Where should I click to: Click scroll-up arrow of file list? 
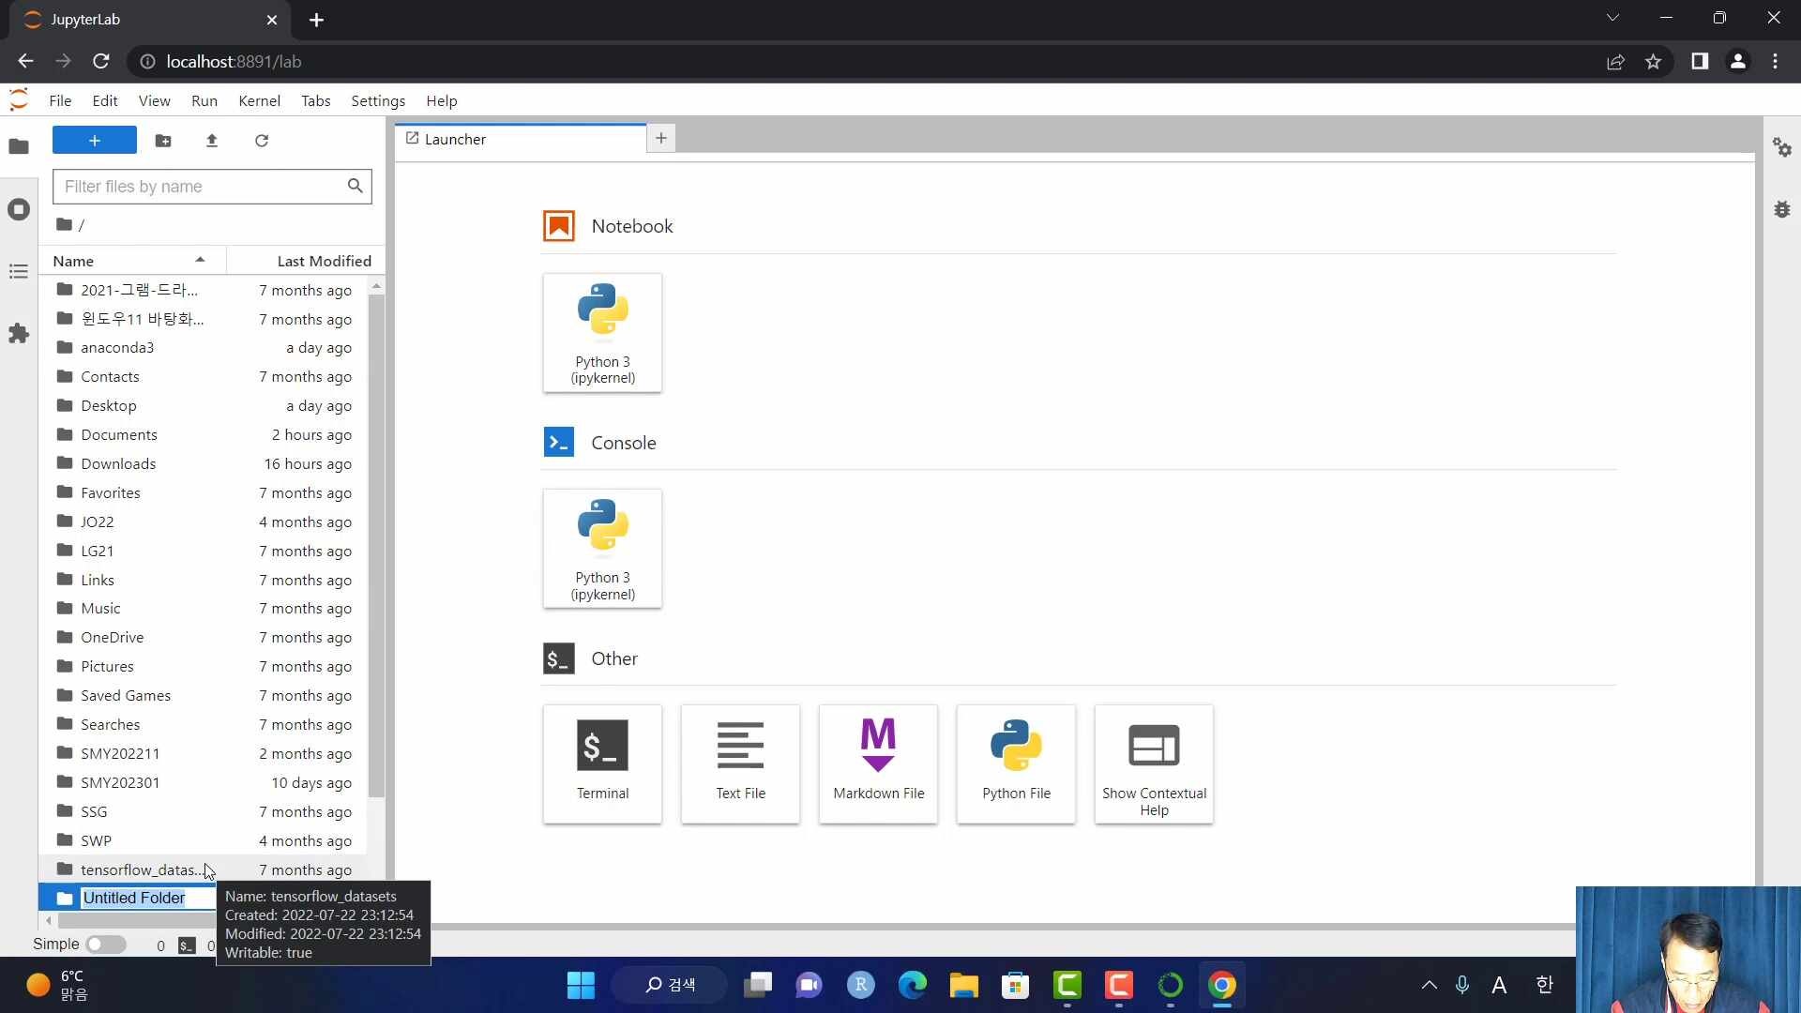(376, 285)
